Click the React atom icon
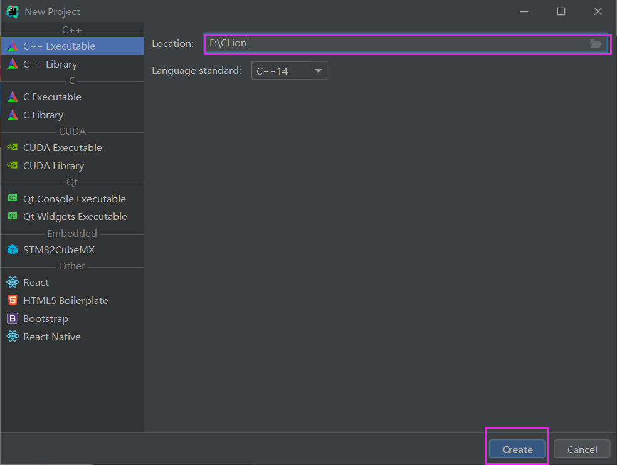Screen dimensions: 617x465 click(x=13, y=282)
